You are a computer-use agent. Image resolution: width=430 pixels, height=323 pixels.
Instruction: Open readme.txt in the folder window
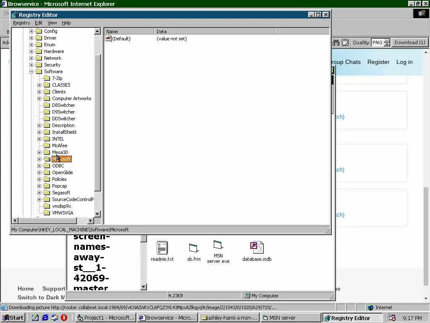click(162, 251)
